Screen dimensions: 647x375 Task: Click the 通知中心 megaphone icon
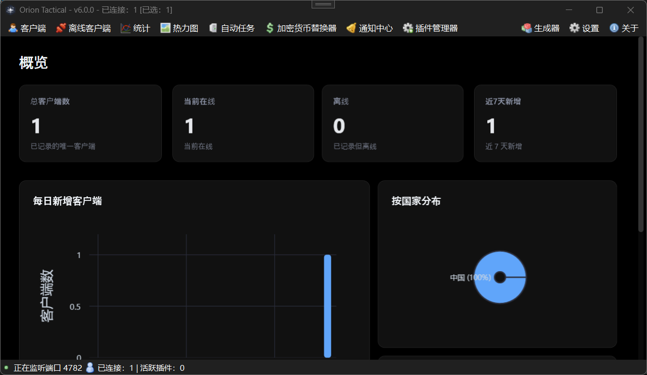pyautogui.click(x=351, y=28)
